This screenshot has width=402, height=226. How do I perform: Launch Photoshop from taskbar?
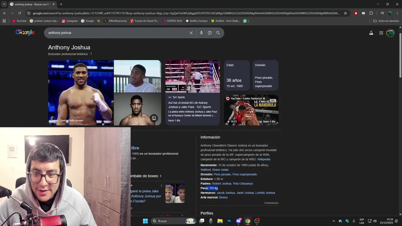click(229, 221)
